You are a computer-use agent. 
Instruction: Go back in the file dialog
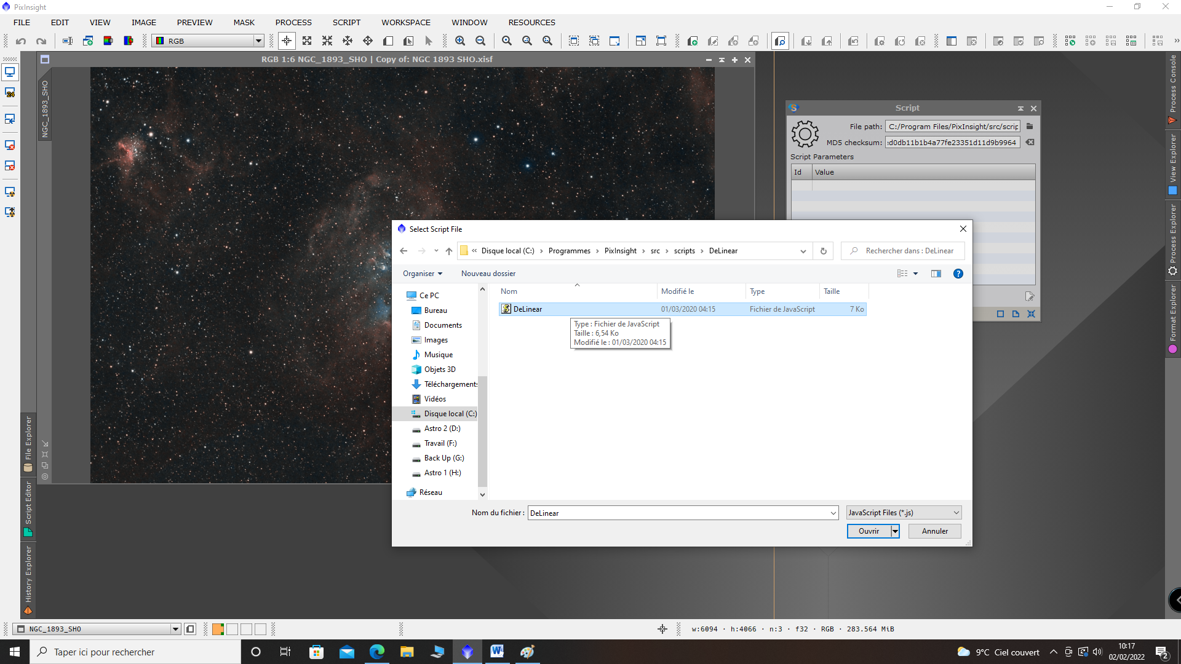pyautogui.click(x=404, y=251)
